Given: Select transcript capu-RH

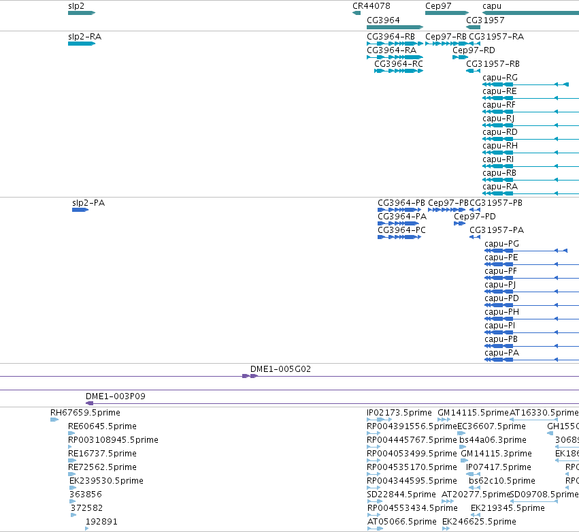Looking at the screenshot, I should pos(531,153).
